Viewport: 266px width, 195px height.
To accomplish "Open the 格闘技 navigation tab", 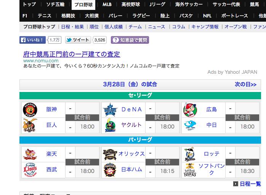I will 68,16.
